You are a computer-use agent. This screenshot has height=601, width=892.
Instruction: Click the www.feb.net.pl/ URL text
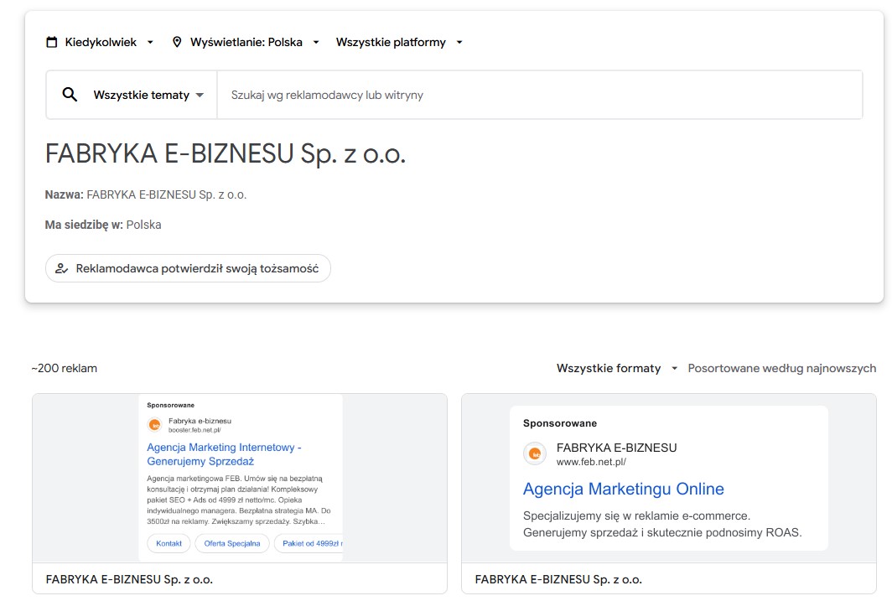tap(591, 462)
